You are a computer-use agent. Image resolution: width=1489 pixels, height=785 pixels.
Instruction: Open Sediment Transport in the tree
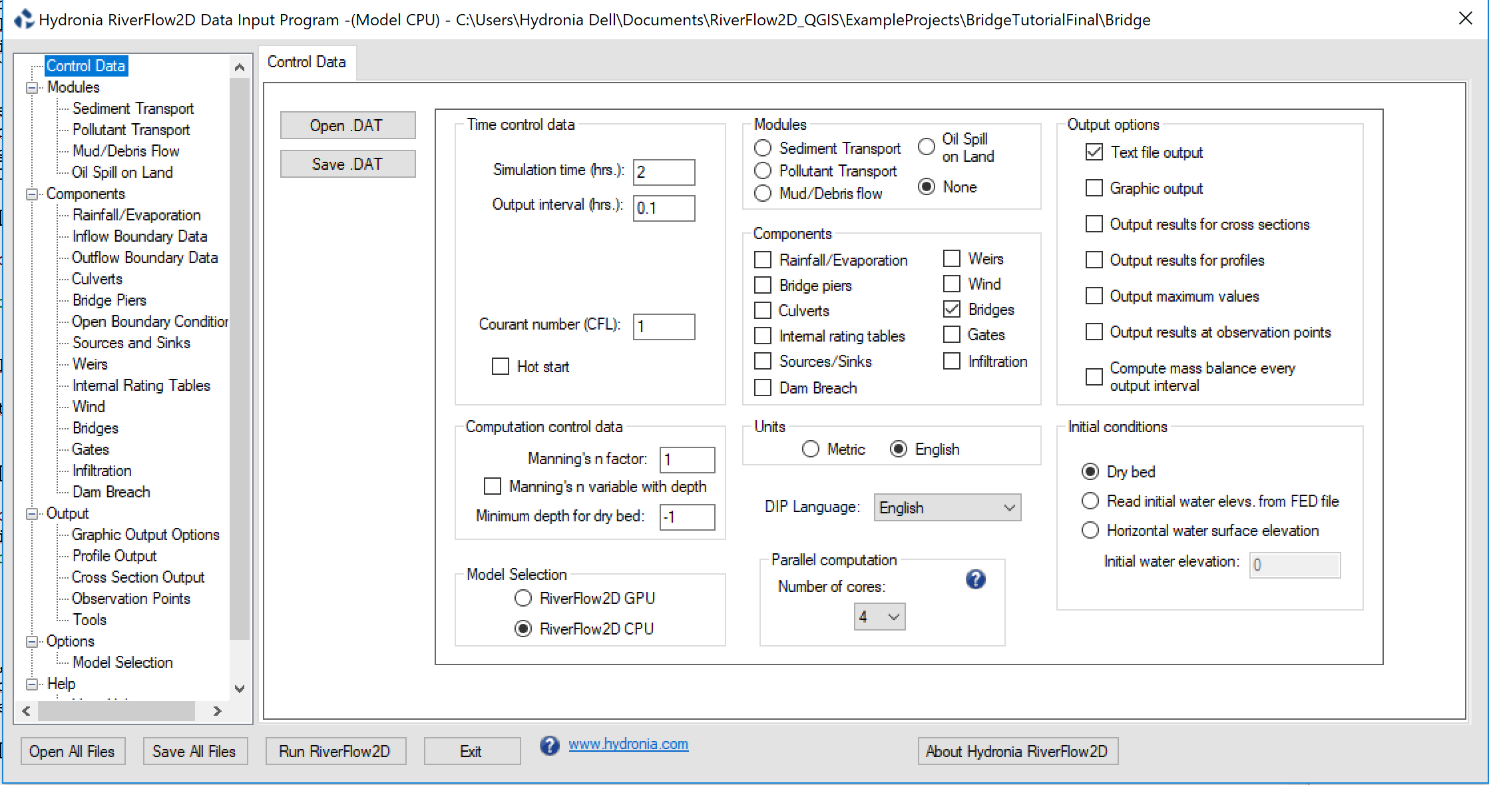pos(133,109)
